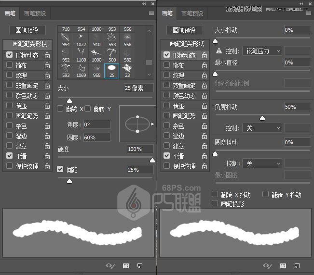This screenshot has width=314, height=275.
Task: Enable 翻转 X checkbox
Action: pos(60,109)
